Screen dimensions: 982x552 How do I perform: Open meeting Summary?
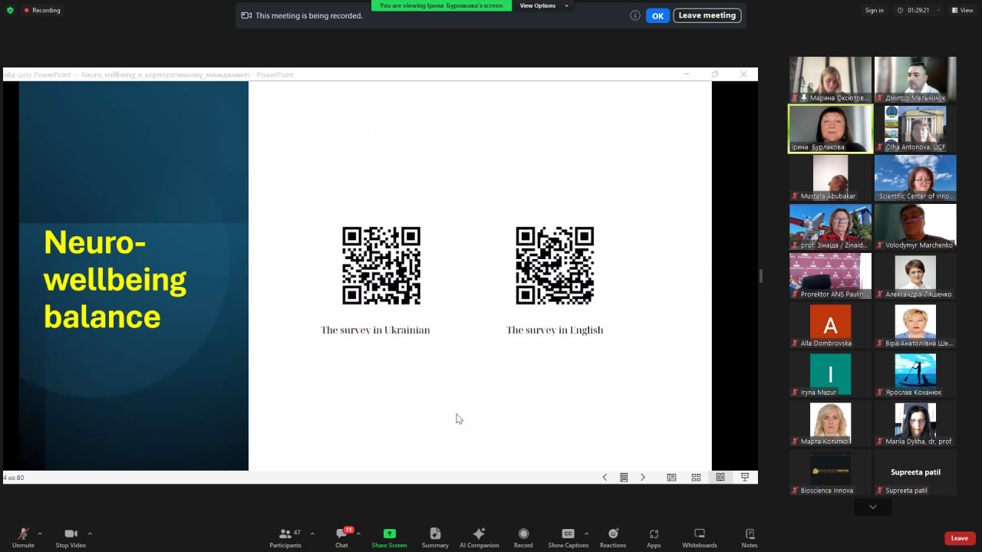(x=435, y=537)
